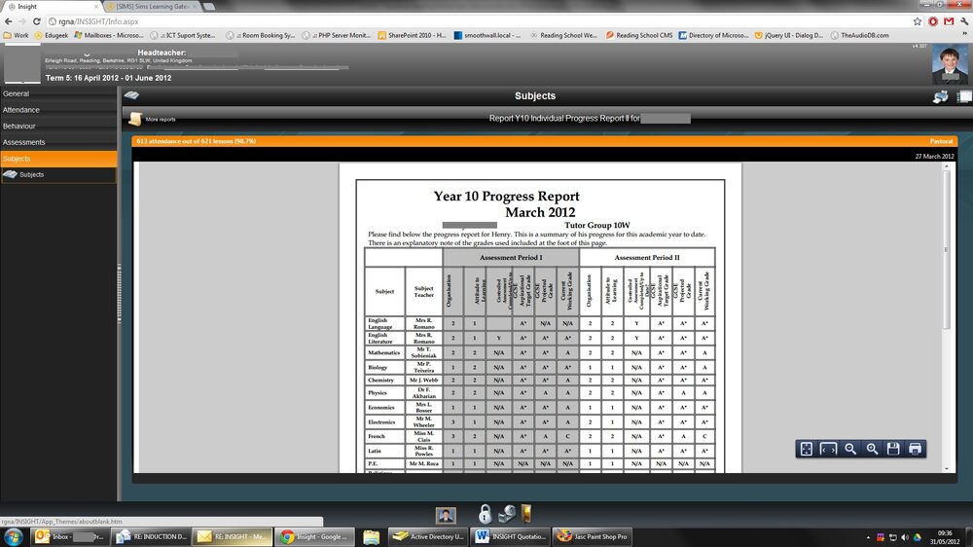Viewport: 973px width, 547px height.
Task: Click the fit-to-page view icon
Action: [x=806, y=449]
